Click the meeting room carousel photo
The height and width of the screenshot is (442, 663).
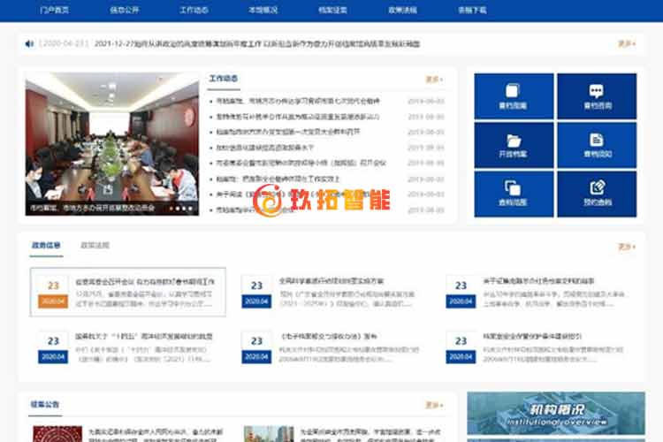click(111, 144)
